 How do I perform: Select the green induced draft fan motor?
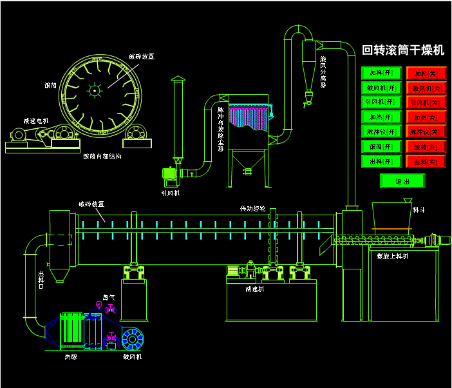[169, 173]
